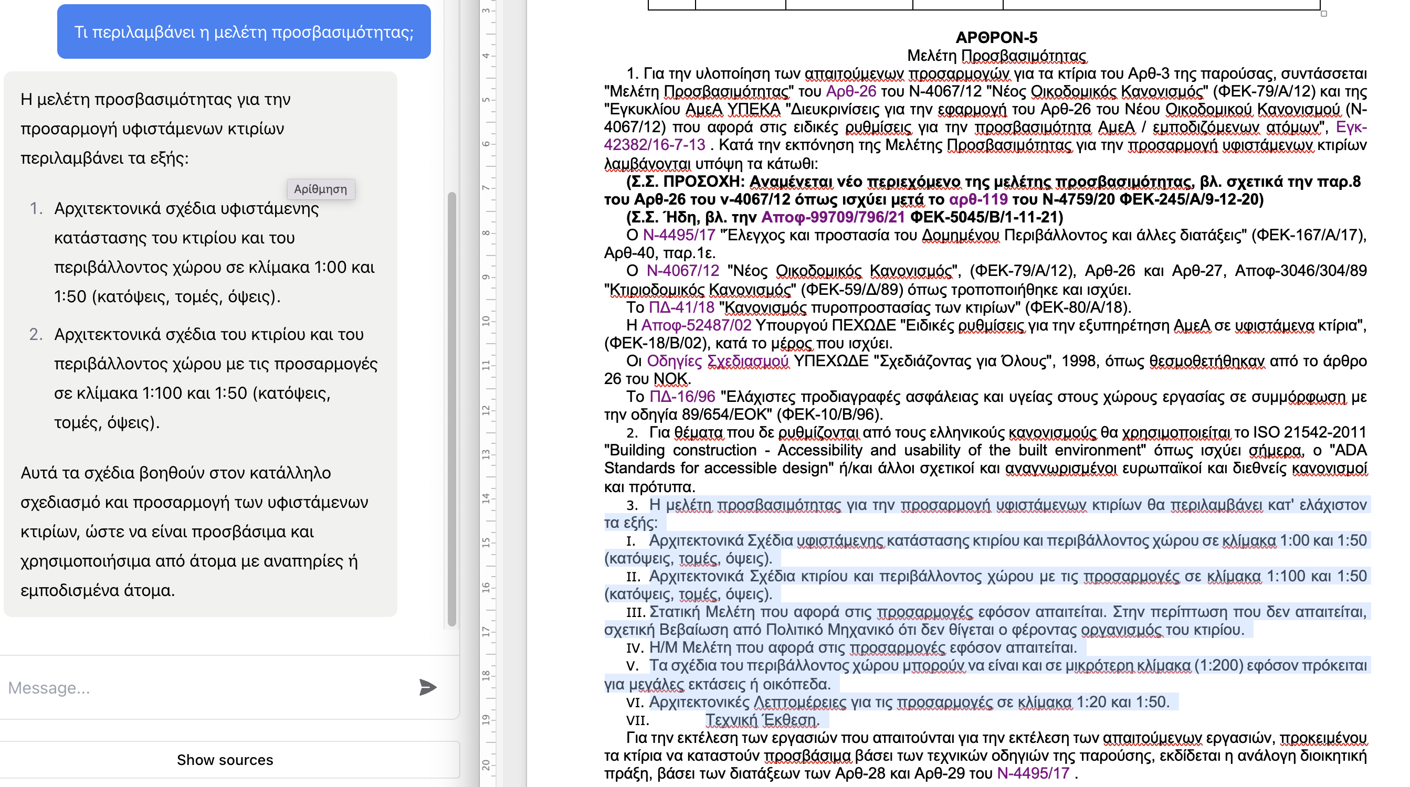Click the Ν-4495/17 link in last paragraph
This screenshot has height=787, width=1410.
(1033, 773)
